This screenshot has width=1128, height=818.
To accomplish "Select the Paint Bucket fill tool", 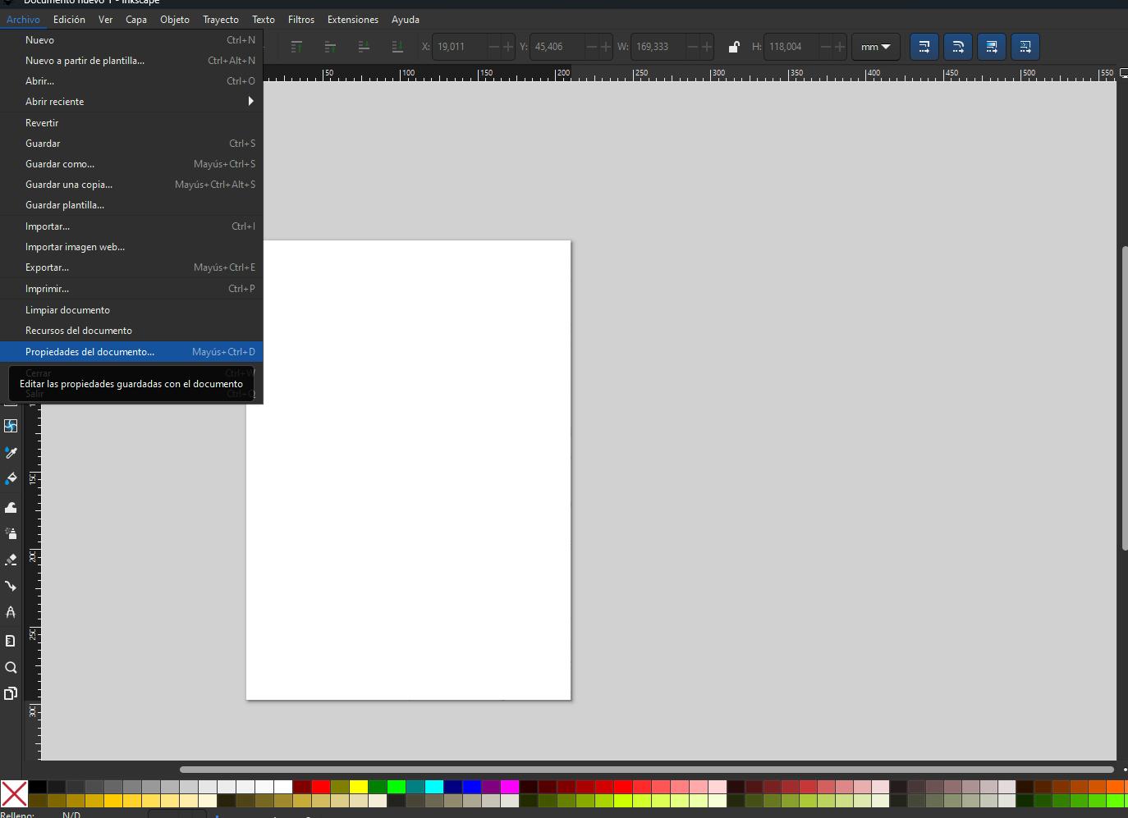I will tap(11, 479).
